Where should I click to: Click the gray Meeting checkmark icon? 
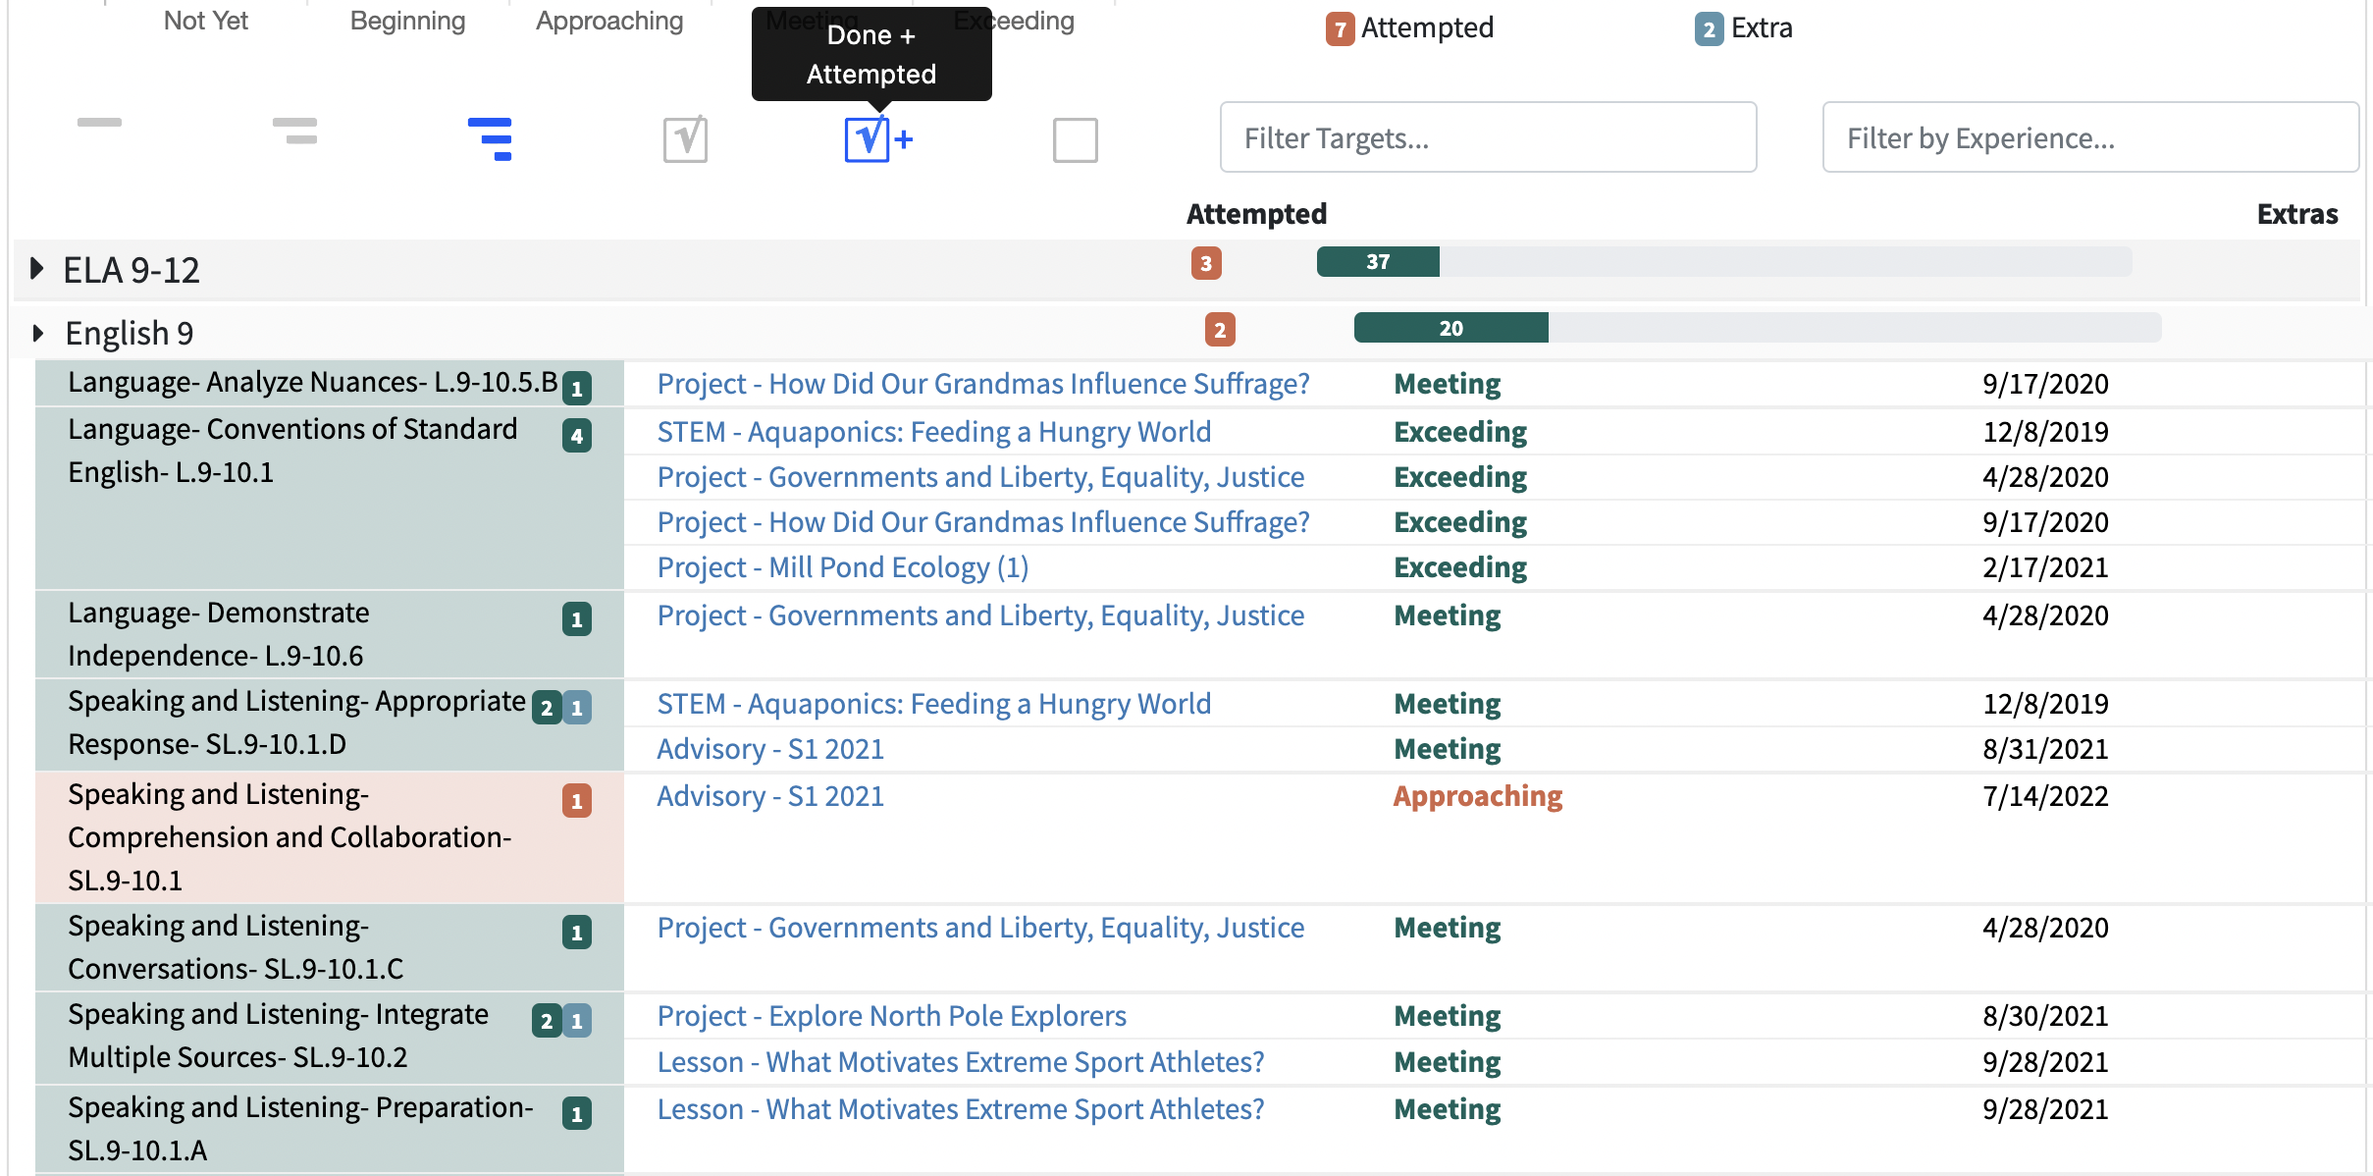click(685, 139)
